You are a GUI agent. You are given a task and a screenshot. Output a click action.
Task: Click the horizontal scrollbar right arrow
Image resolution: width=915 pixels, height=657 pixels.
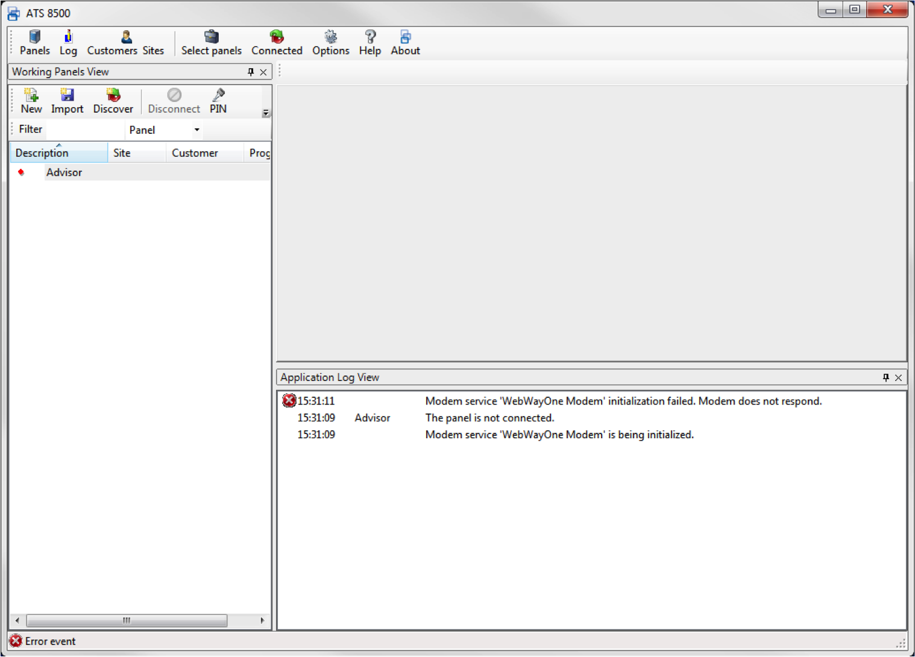click(262, 620)
